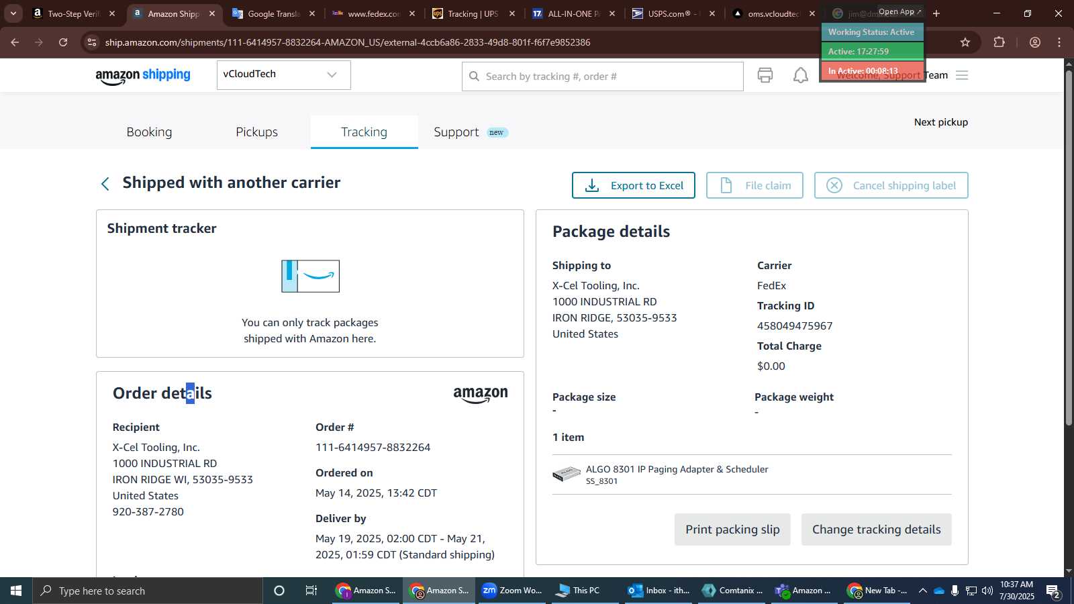Click Export to Excel button
The height and width of the screenshot is (604, 1074).
(x=633, y=185)
